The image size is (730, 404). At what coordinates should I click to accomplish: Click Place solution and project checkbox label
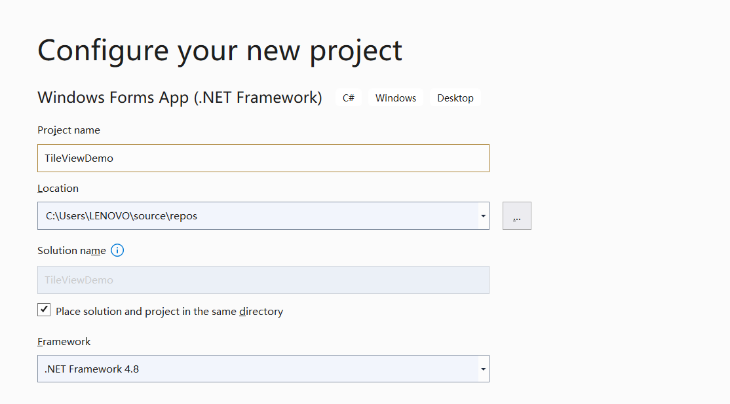click(170, 312)
